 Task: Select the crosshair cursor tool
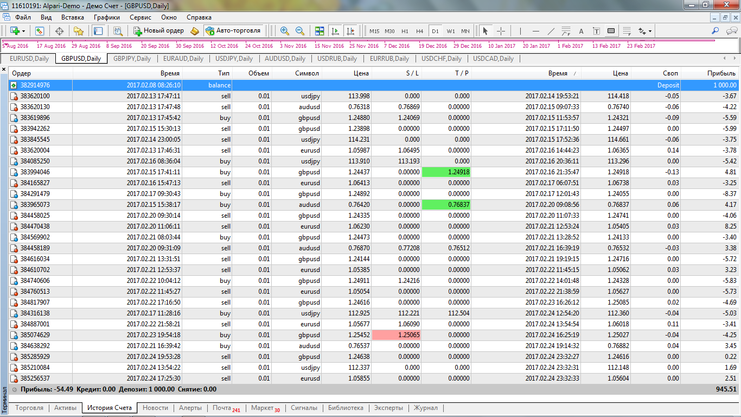501,31
